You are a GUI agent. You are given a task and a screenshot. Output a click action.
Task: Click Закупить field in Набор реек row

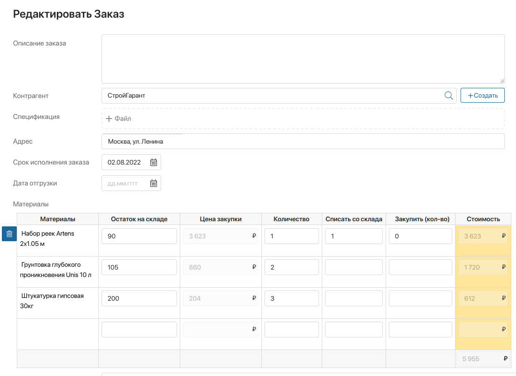click(x=420, y=236)
